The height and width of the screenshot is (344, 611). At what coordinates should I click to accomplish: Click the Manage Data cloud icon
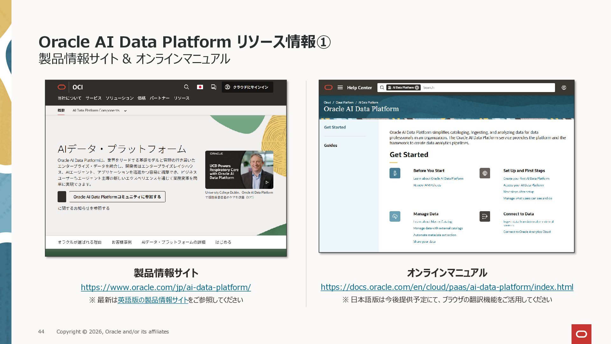pyautogui.click(x=395, y=217)
